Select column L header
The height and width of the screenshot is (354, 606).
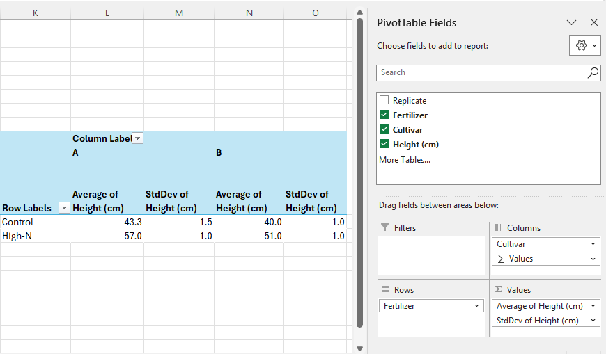pyautogui.click(x=107, y=13)
